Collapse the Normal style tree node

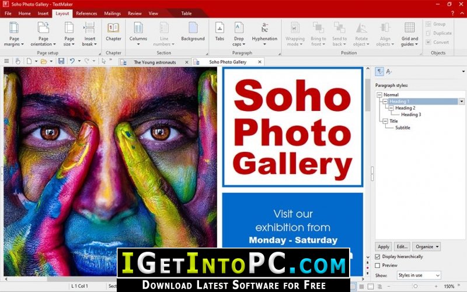coord(379,95)
